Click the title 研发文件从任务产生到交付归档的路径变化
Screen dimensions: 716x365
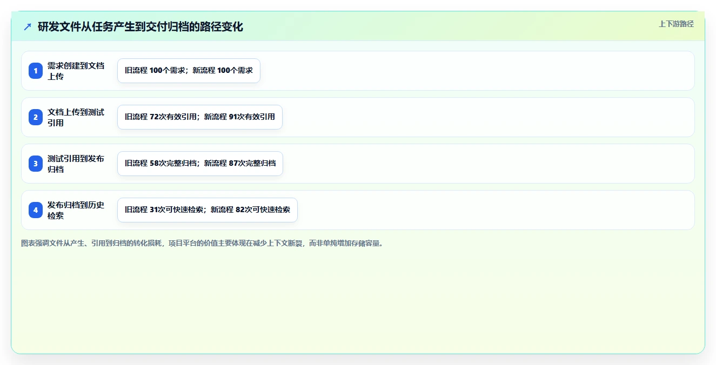point(140,27)
